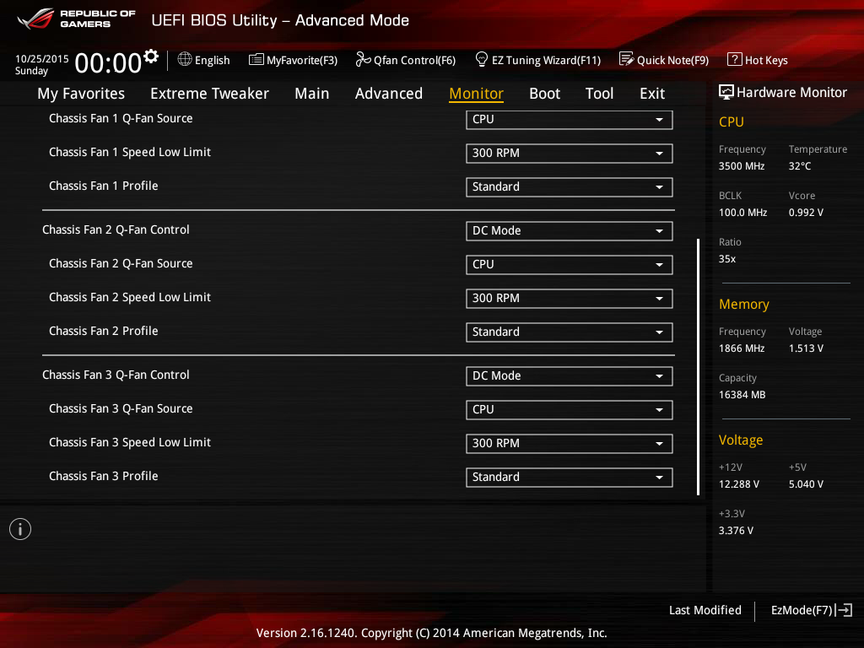Screen dimensions: 864x648
Task: Open Chassis Fan 1 Q-Fan Source dropdown
Action: 570,120
